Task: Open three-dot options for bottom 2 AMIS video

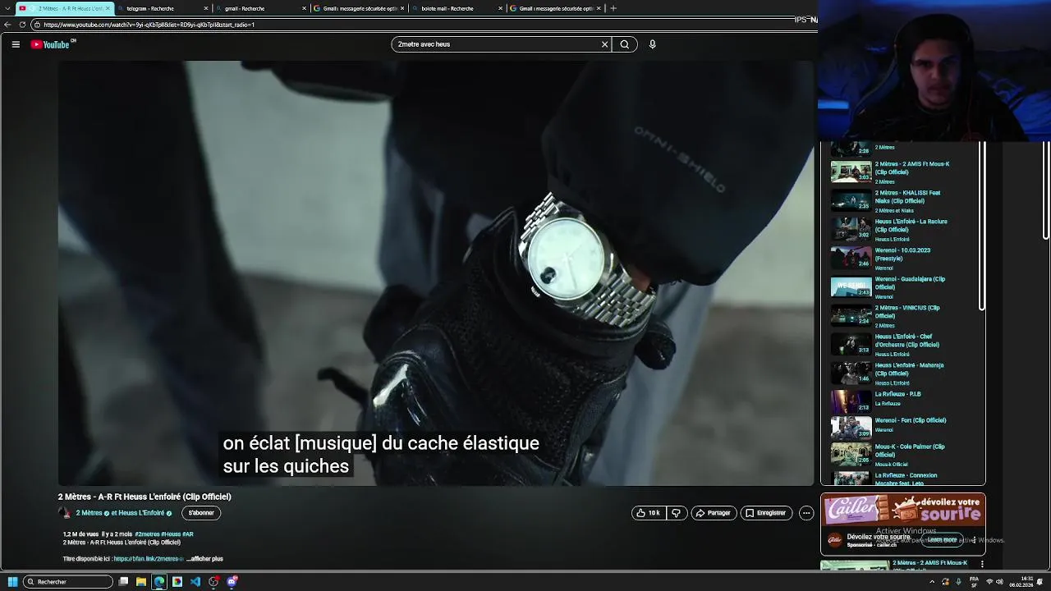Action: click(981, 564)
